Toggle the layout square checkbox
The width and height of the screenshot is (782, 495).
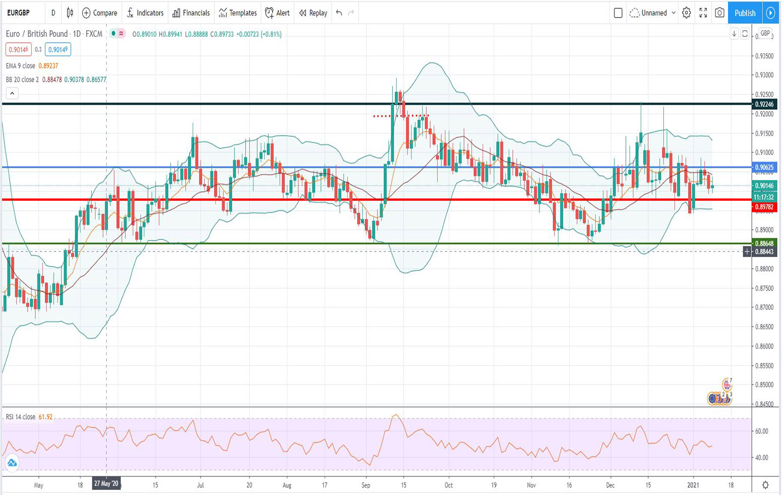(x=618, y=13)
